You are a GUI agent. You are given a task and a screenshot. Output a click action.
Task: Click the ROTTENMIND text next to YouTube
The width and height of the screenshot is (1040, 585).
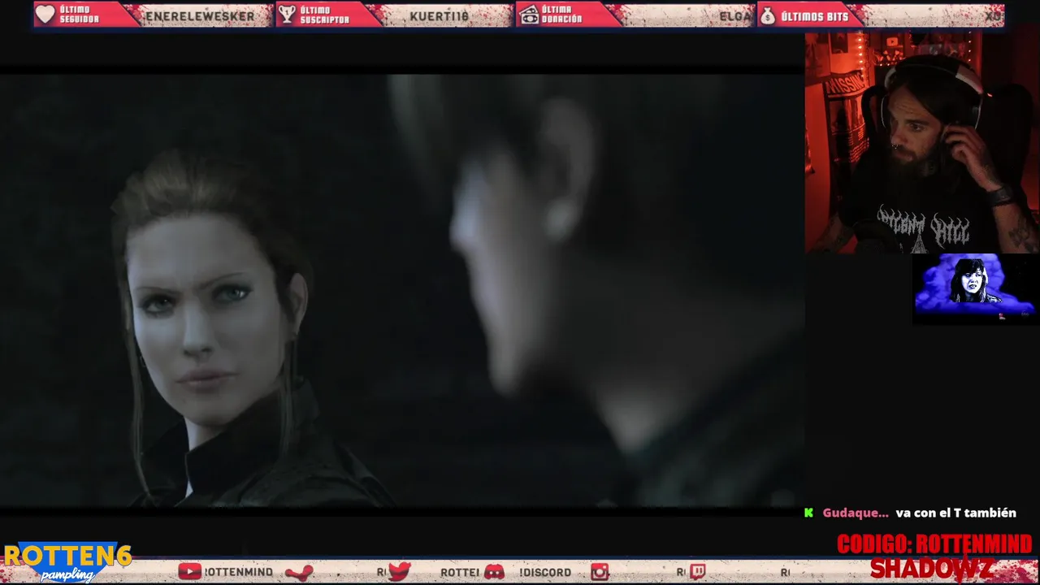click(239, 572)
